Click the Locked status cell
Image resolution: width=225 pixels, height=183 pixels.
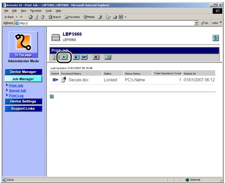coord(110,80)
